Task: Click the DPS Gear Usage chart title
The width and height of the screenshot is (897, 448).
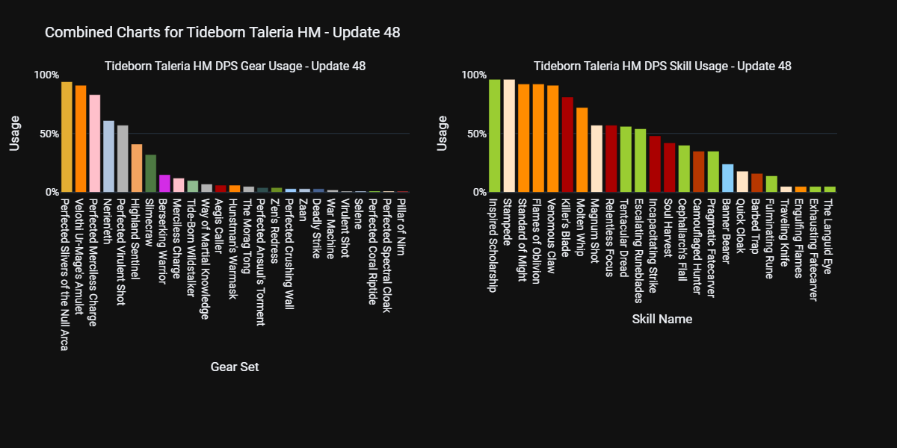Action: [235, 66]
